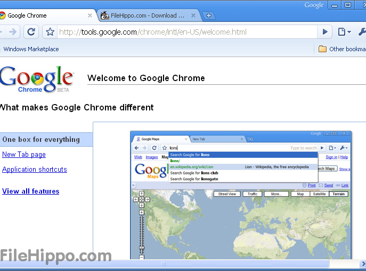This screenshot has width=366, height=271.
Task: Close the FileHippo.com tab
Action: (193, 15)
